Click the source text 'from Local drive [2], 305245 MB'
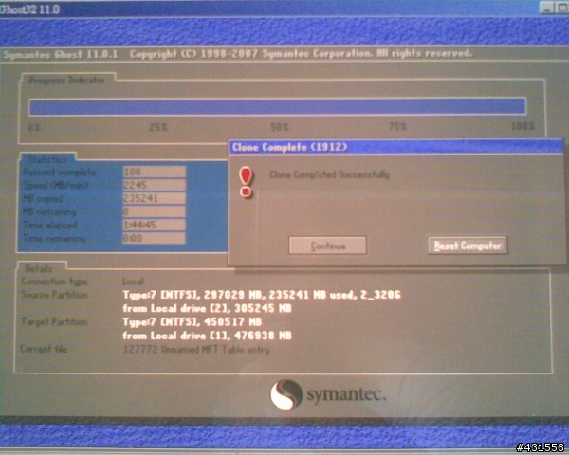The height and width of the screenshot is (455, 569). (x=207, y=308)
